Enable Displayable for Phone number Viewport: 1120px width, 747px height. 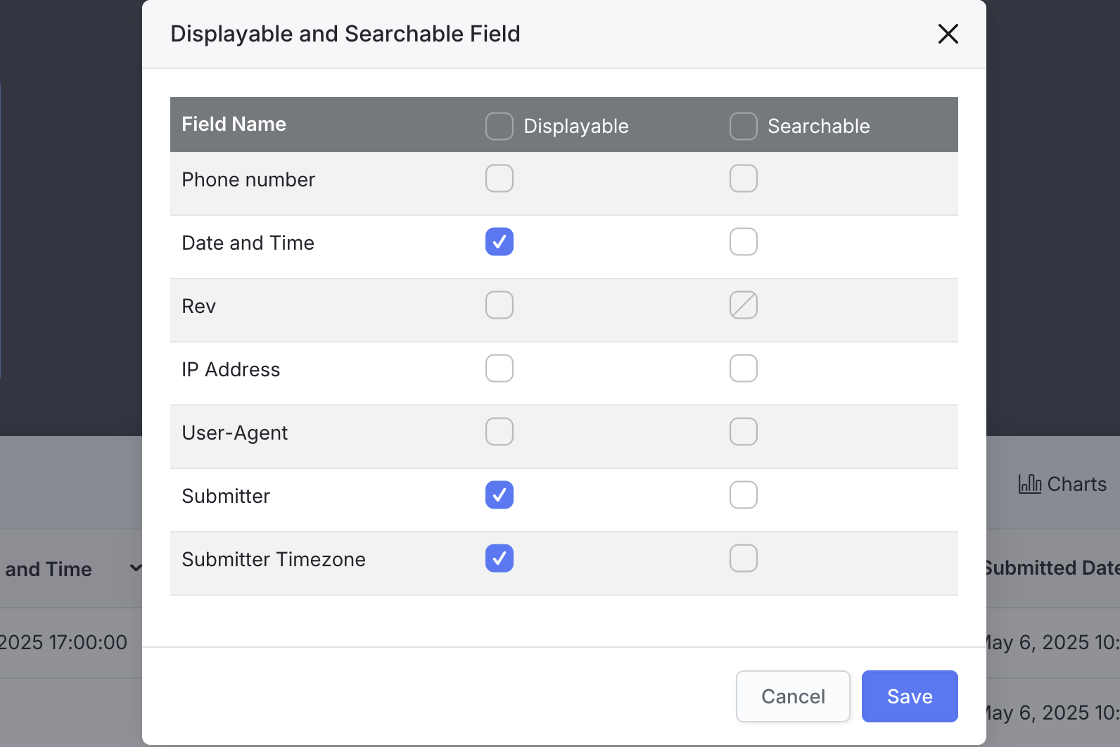[x=499, y=179]
